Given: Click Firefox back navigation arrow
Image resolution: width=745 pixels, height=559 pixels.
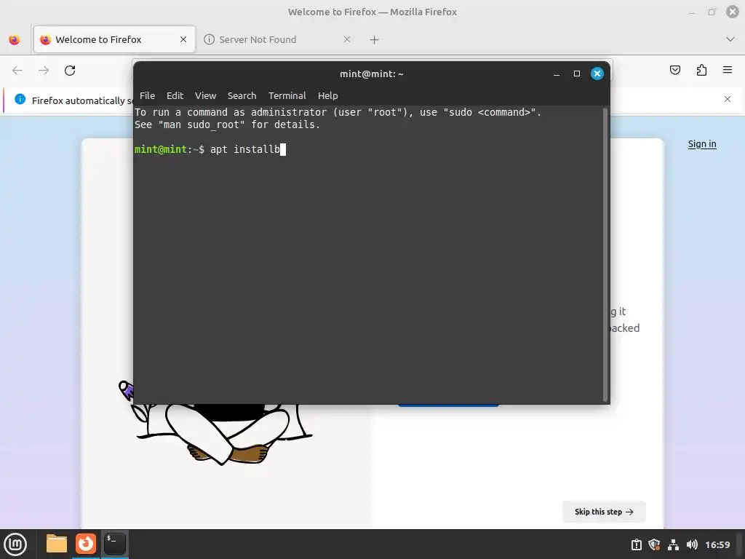Looking at the screenshot, I should pos(17,71).
